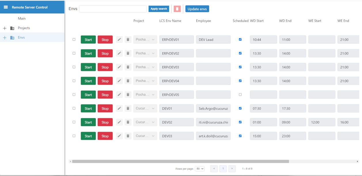Click the Envs grid icon in sidebar

click(x=12, y=38)
